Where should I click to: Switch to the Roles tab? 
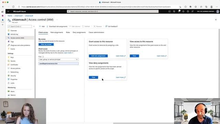[x=68, y=32]
